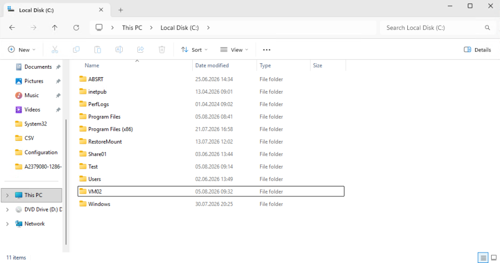The height and width of the screenshot is (263, 500).
Task: Select the inetpub folder icon
Action: (83, 92)
